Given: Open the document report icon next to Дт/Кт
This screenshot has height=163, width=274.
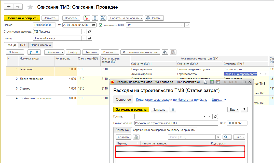Looking at the screenshot, I should point(95,18).
